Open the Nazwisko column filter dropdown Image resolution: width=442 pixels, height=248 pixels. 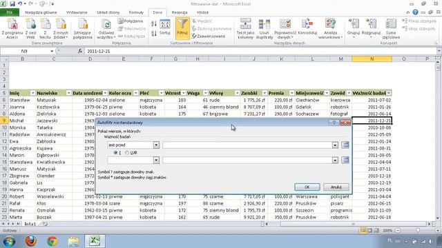(68, 93)
